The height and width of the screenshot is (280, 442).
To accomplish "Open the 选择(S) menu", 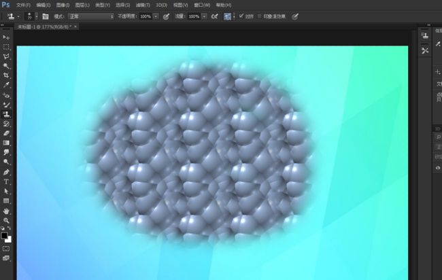I will pos(122,5).
